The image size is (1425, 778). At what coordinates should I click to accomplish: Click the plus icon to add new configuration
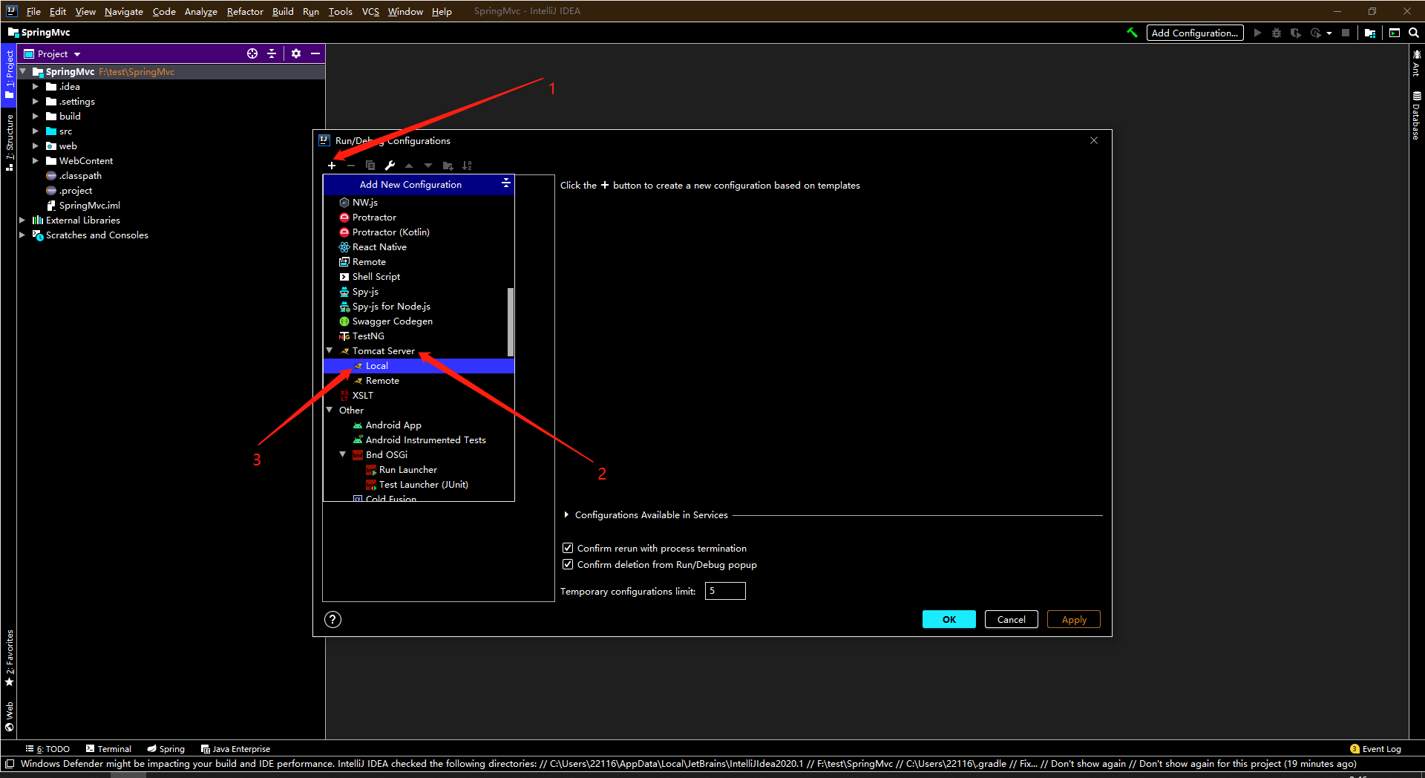tap(332, 166)
